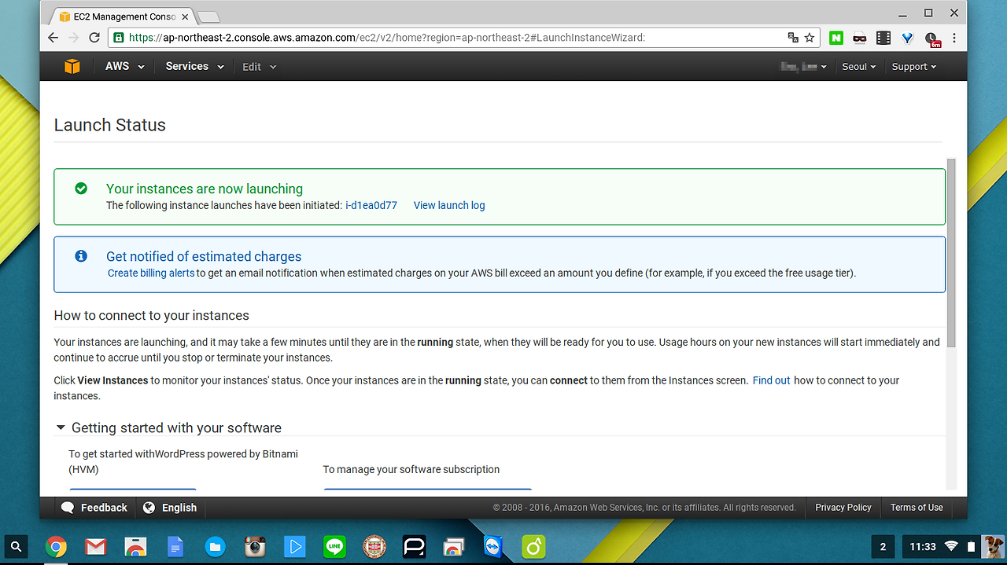This screenshot has width=1007, height=565.
Task: Click the Wi-Fi status icon
Action: click(x=951, y=547)
